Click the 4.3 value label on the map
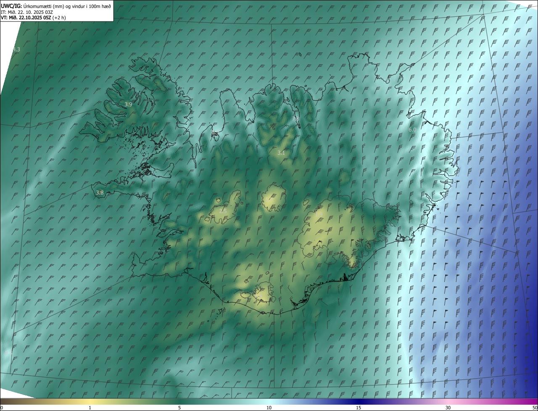Viewport: 538px width, 411px height. tap(16, 50)
